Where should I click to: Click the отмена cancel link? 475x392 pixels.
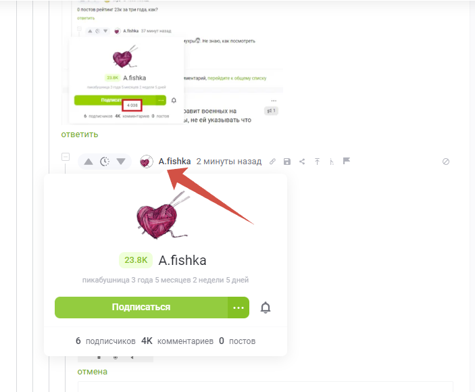[93, 372]
